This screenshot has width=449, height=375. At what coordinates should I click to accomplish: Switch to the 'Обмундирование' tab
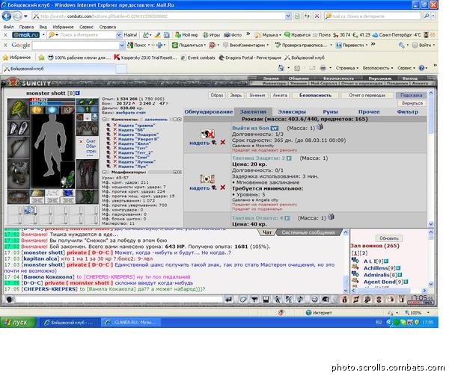pyautogui.click(x=209, y=112)
